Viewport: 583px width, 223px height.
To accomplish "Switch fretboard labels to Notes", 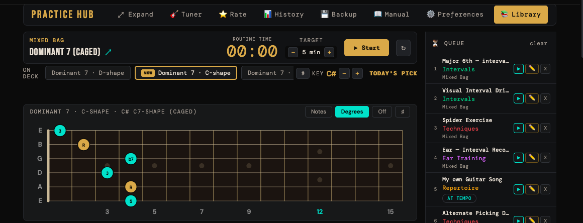I will pyautogui.click(x=319, y=111).
